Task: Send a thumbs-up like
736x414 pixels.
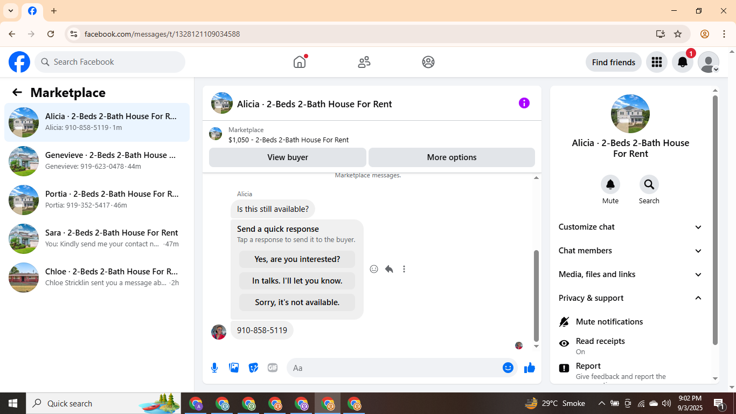Action: 530,368
